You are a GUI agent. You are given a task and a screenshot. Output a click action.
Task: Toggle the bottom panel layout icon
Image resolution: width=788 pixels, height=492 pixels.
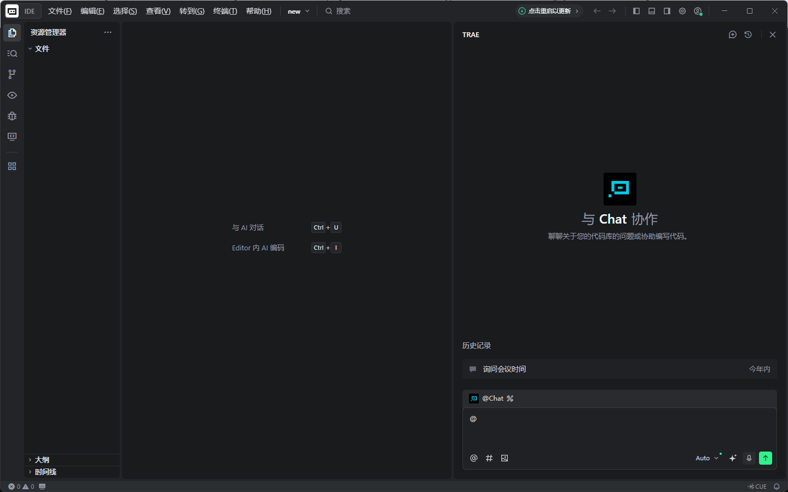pos(652,11)
